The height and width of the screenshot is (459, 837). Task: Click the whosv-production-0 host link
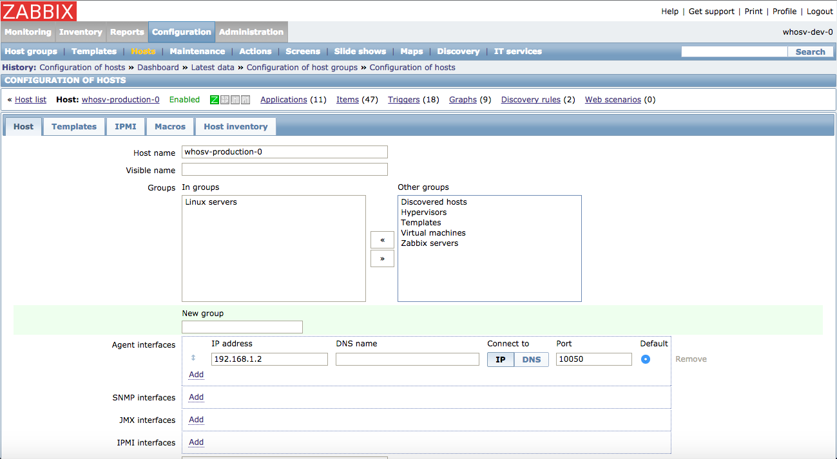coord(120,100)
